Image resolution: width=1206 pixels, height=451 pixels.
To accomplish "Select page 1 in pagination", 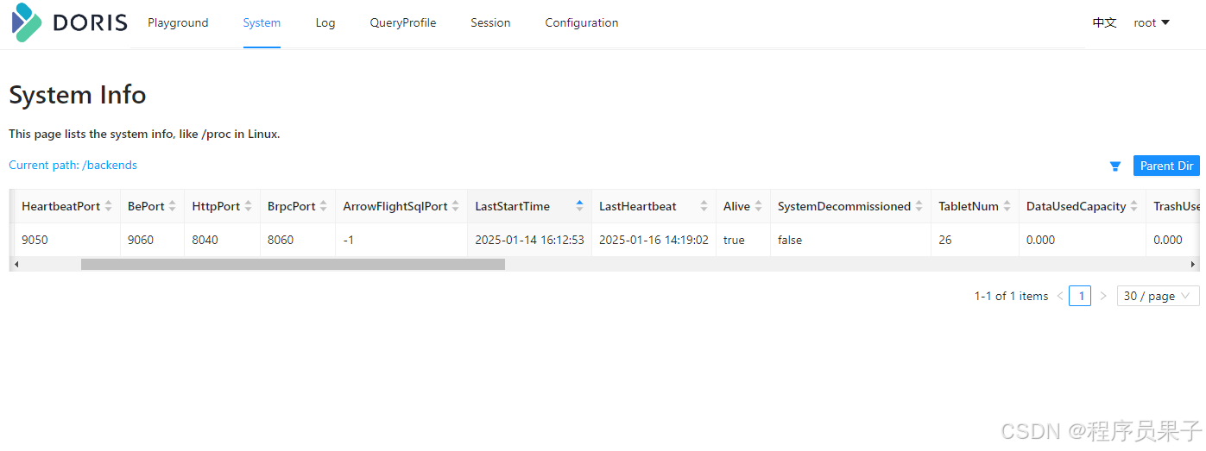I will pos(1080,296).
